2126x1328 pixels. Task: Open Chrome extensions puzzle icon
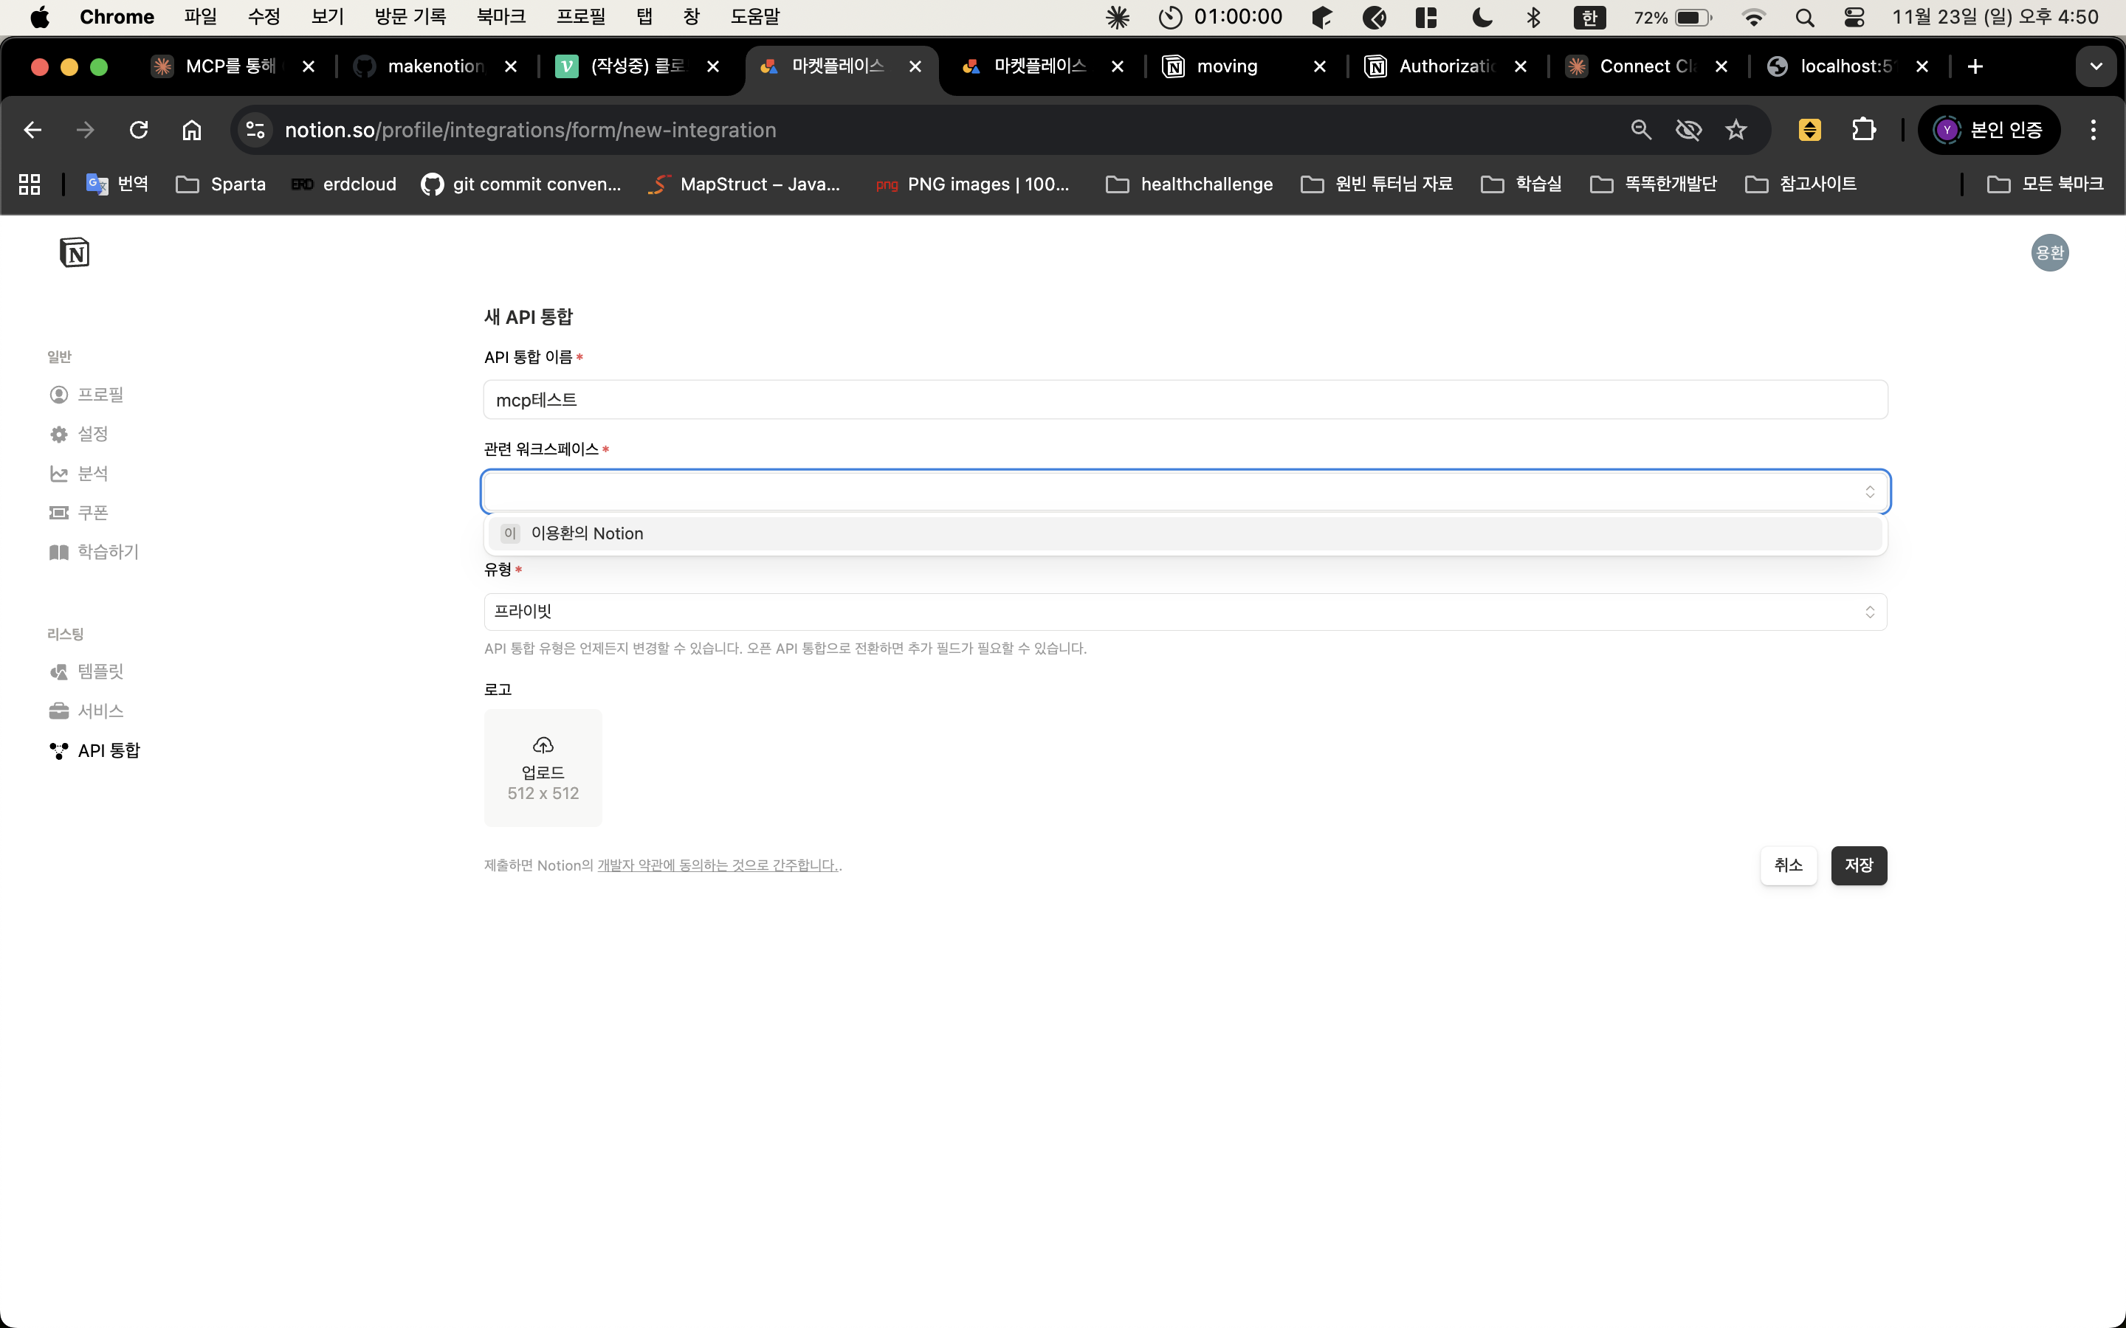(x=1863, y=130)
